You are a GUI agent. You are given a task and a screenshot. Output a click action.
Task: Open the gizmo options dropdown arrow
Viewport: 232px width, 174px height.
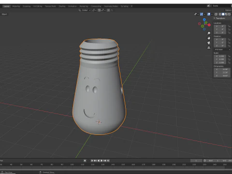(204, 14)
